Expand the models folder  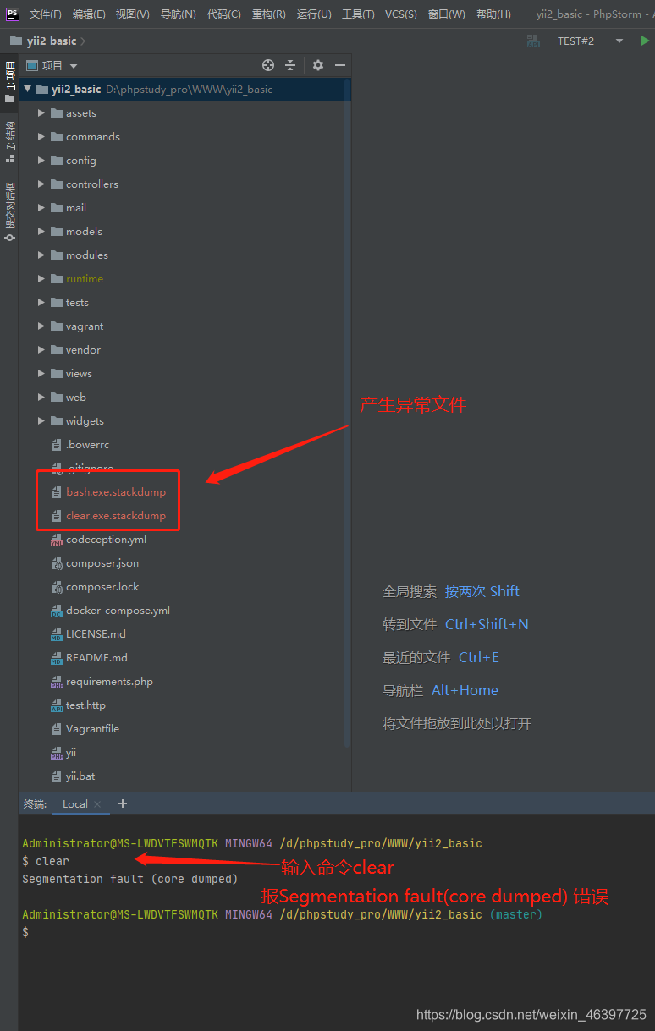[41, 231]
